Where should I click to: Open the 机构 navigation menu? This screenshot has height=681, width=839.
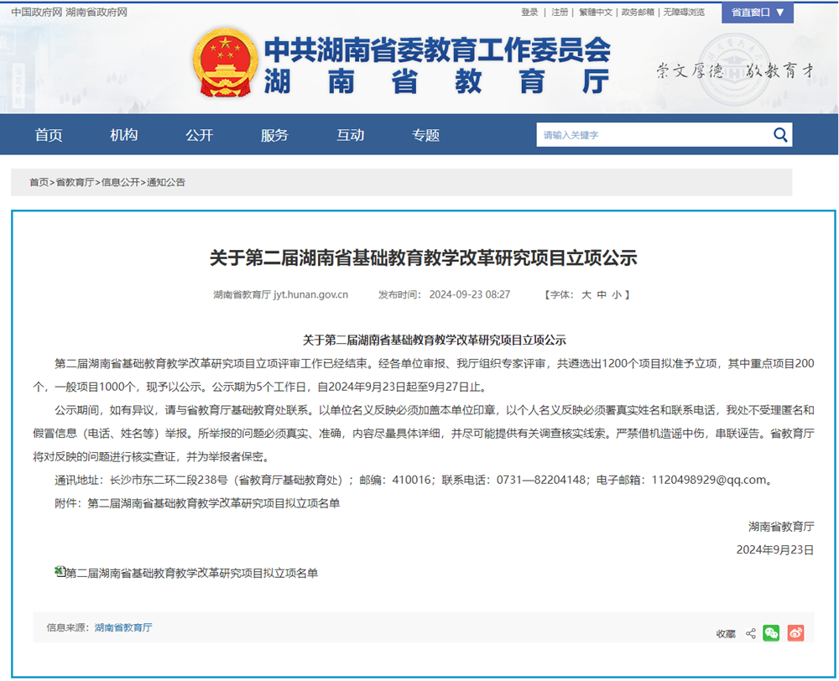[x=124, y=135]
